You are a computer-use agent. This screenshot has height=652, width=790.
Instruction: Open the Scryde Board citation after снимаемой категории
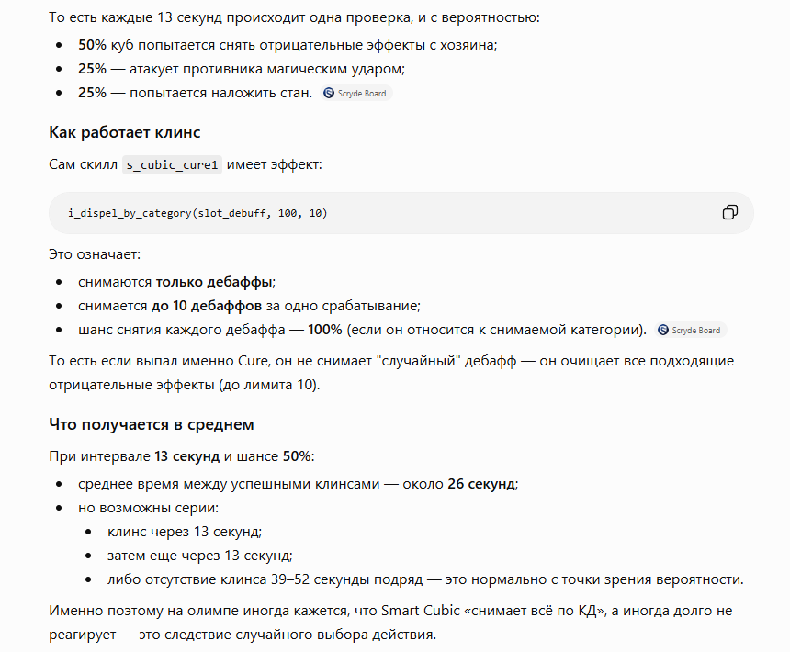pyautogui.click(x=691, y=330)
